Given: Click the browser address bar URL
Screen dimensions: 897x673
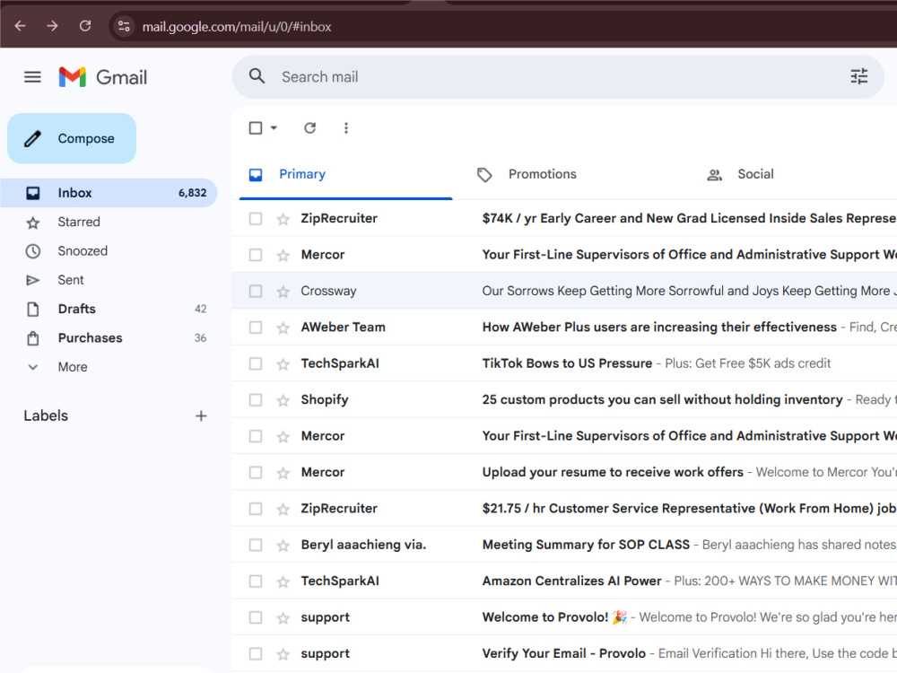Looking at the screenshot, I should [236, 27].
